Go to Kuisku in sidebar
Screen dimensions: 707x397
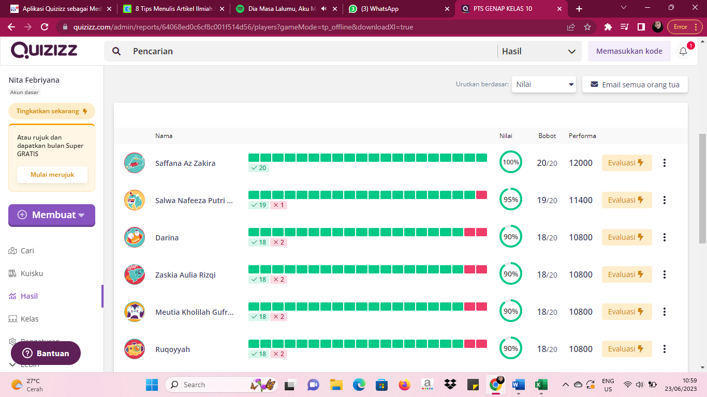point(32,273)
